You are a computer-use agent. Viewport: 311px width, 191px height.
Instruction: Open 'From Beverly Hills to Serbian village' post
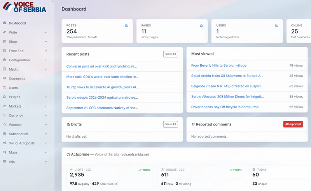[218, 65]
